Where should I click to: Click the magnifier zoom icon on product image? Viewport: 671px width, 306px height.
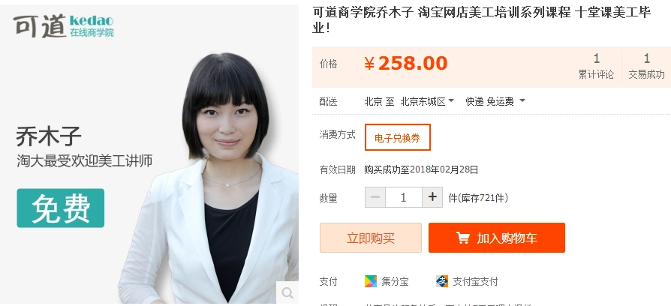tap(286, 291)
